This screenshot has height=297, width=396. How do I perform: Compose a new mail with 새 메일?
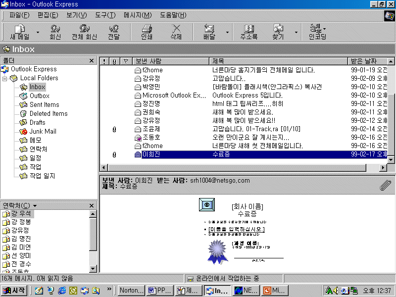point(20,32)
